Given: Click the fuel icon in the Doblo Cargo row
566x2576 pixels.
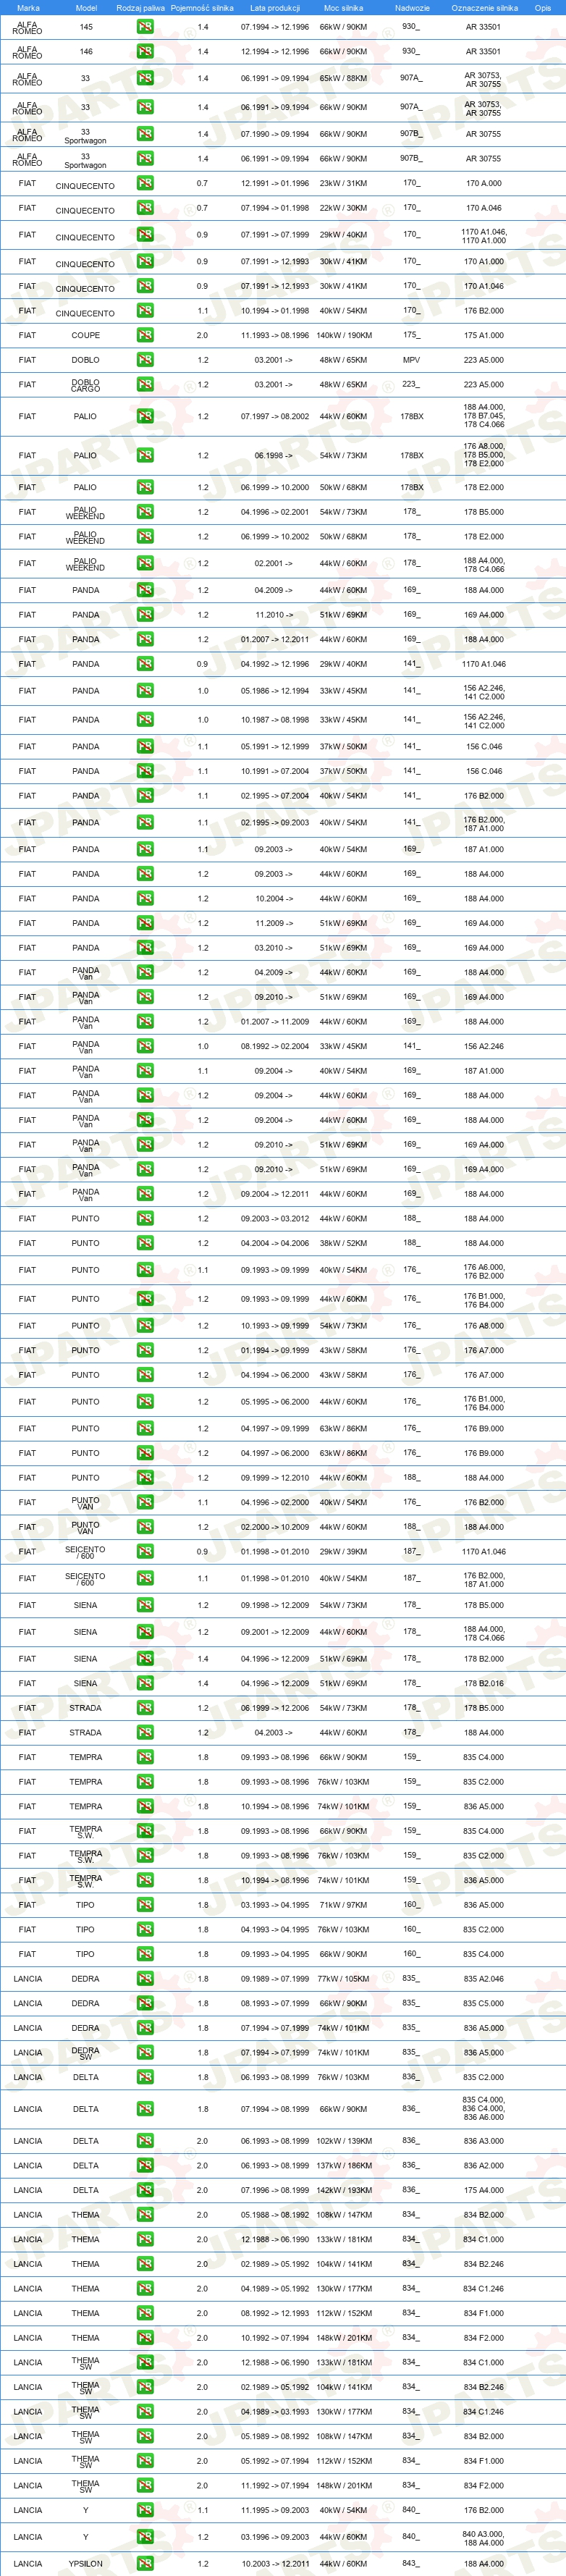Looking at the screenshot, I should (x=145, y=384).
